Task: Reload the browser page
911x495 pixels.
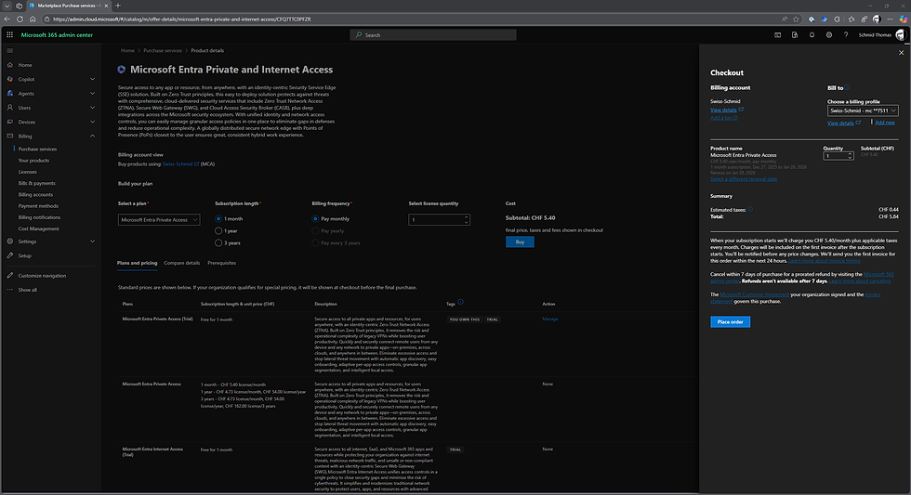Action: point(20,20)
